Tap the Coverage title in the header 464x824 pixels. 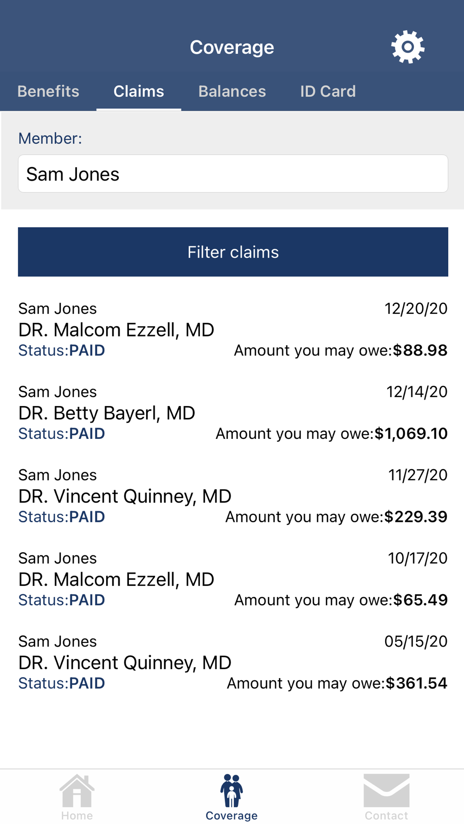pos(232,47)
